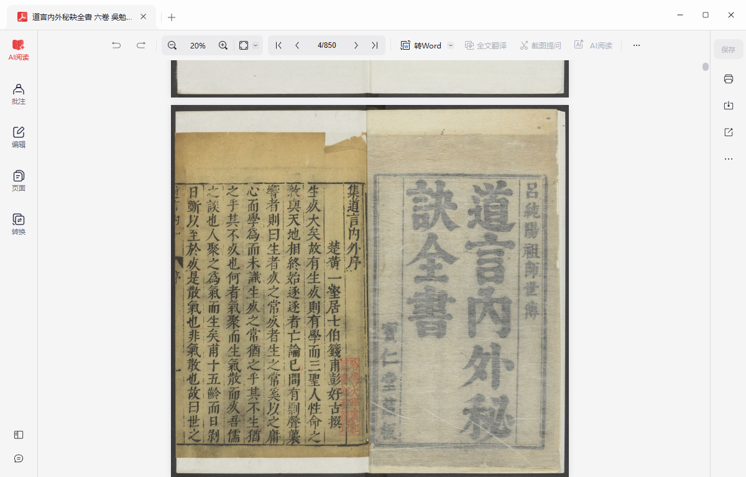This screenshot has width=746, height=477.
Task: Click the download/export icon in right panel
Action: point(729,106)
